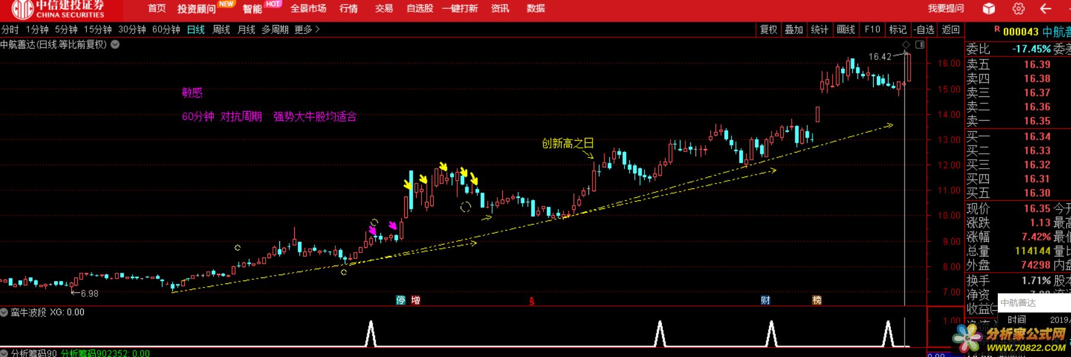Open settings via the gear icon
This screenshot has height=357, width=1071.
pos(1019,8)
